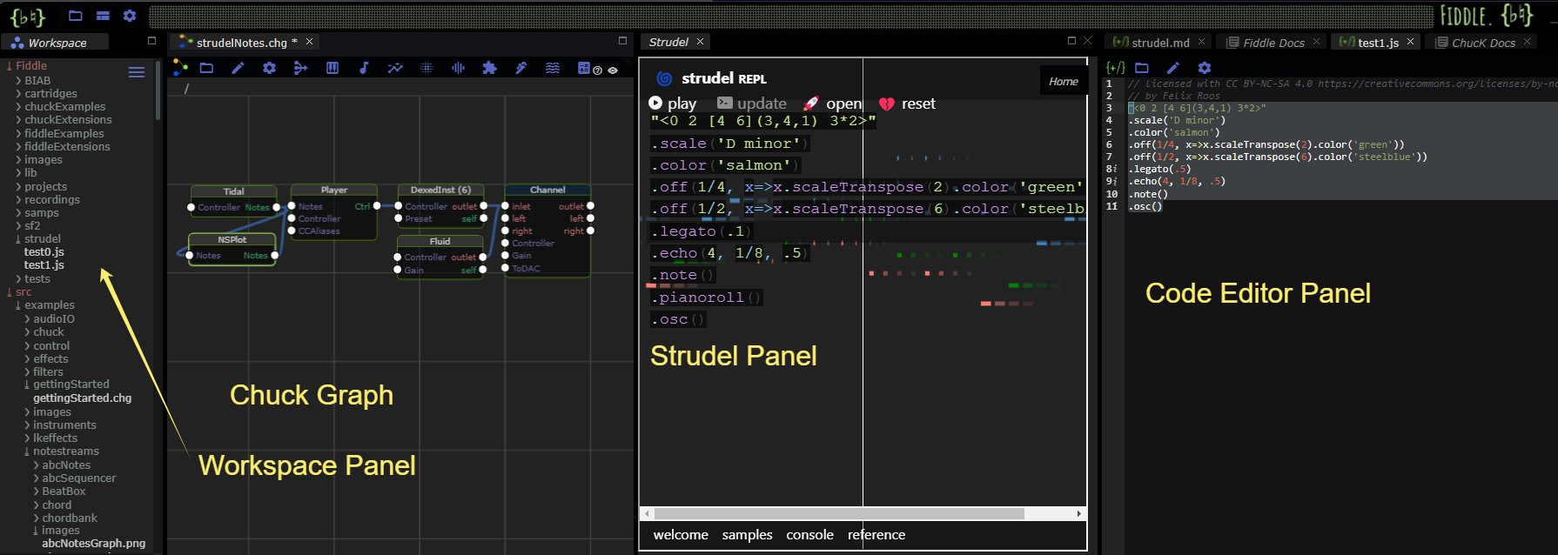Click the Player node Ctrl output port
Screen dimensions: 1558x555
point(376,206)
